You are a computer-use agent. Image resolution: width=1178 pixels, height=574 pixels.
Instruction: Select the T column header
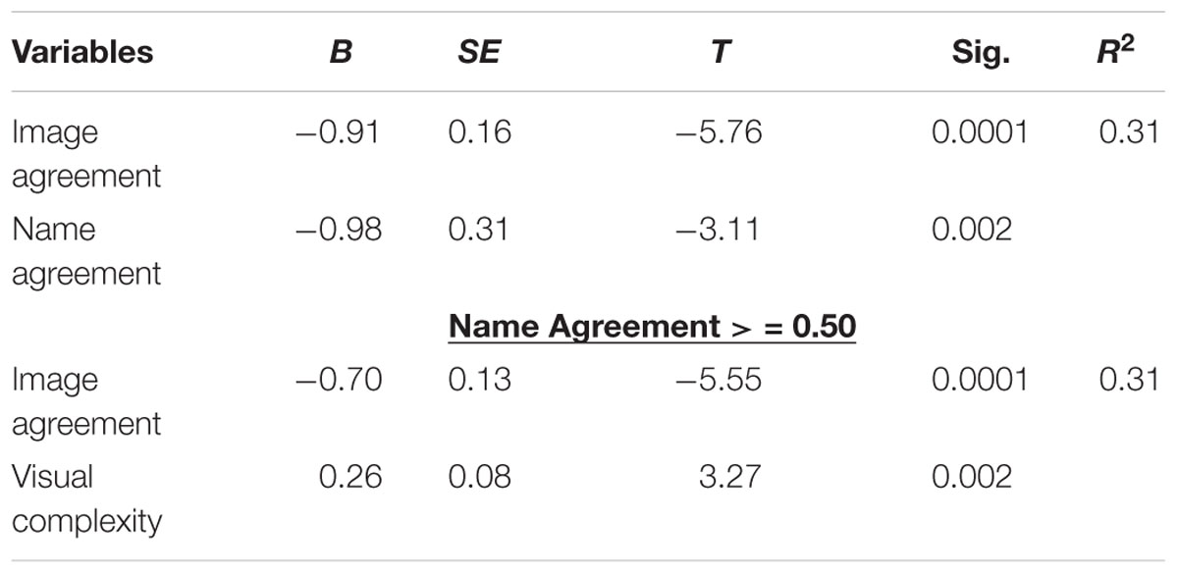coord(720,52)
